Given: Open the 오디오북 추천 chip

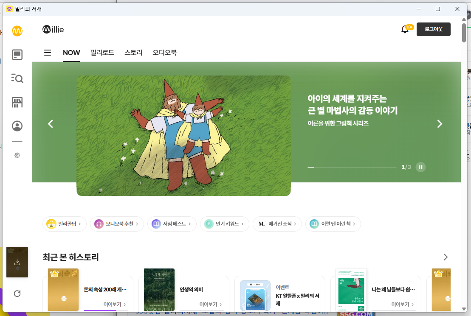Looking at the screenshot, I should click(x=117, y=224).
